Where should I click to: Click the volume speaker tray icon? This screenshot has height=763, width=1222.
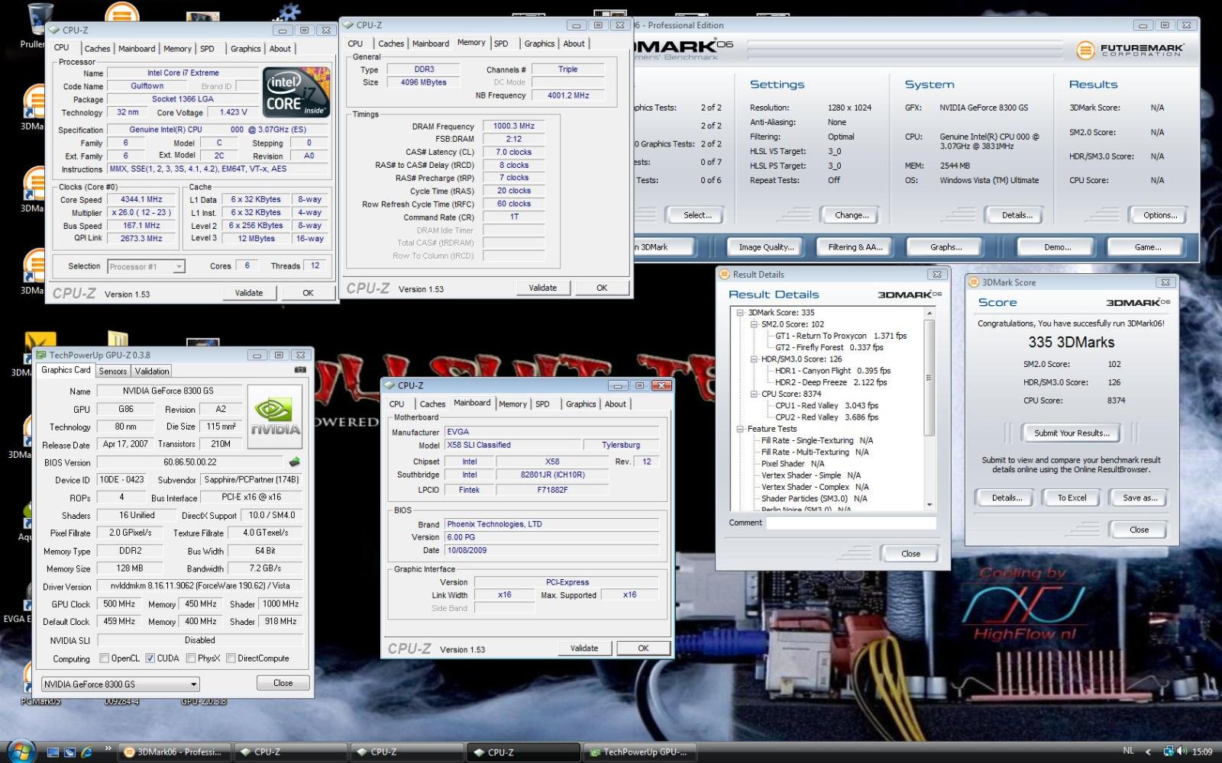[x=1182, y=752]
